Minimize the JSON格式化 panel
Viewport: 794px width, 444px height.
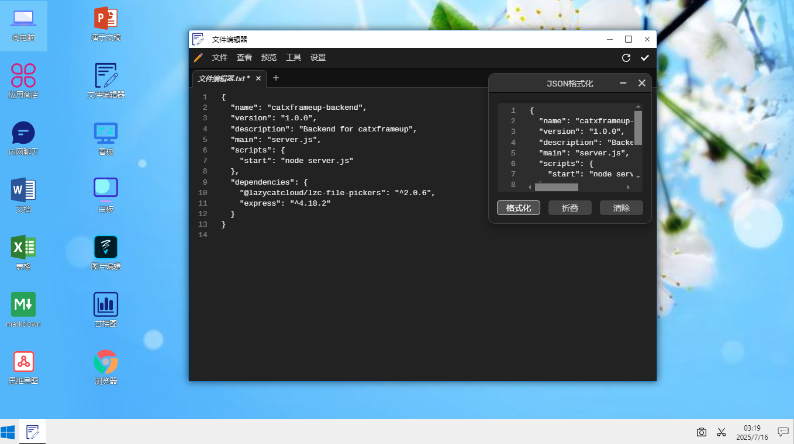point(623,84)
